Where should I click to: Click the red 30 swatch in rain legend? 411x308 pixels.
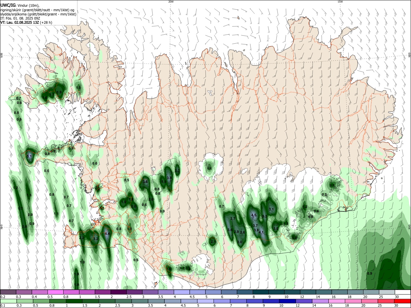403,301
